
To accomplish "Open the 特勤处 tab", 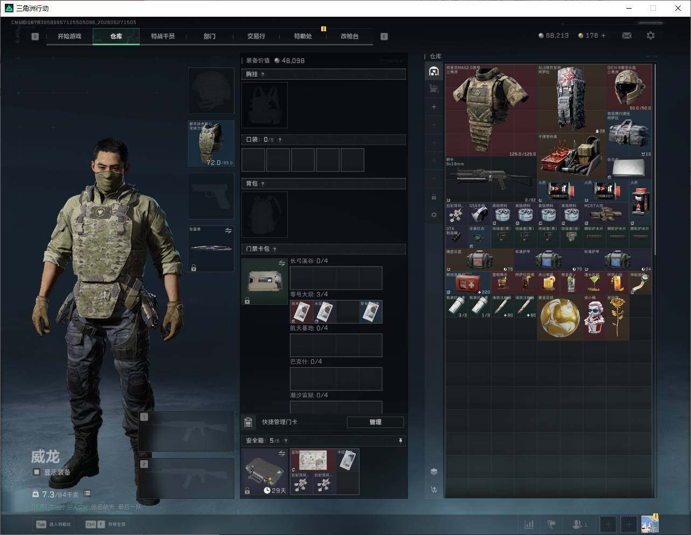I will pos(303,36).
